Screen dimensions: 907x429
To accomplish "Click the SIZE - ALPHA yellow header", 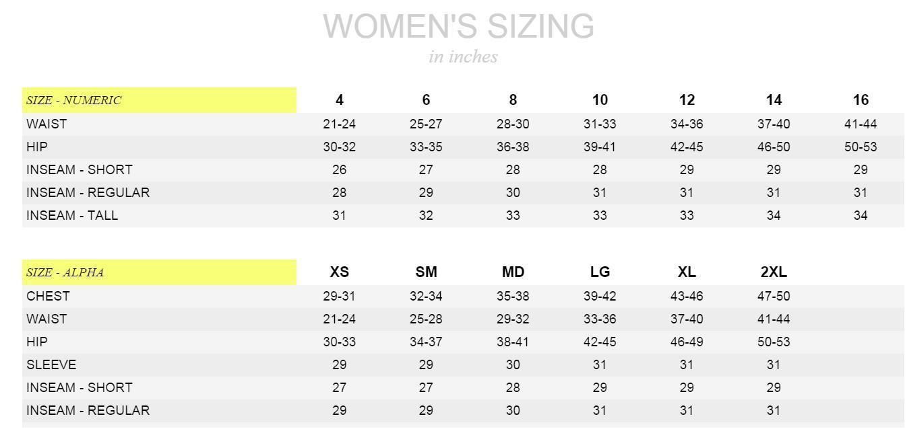I will pos(159,272).
